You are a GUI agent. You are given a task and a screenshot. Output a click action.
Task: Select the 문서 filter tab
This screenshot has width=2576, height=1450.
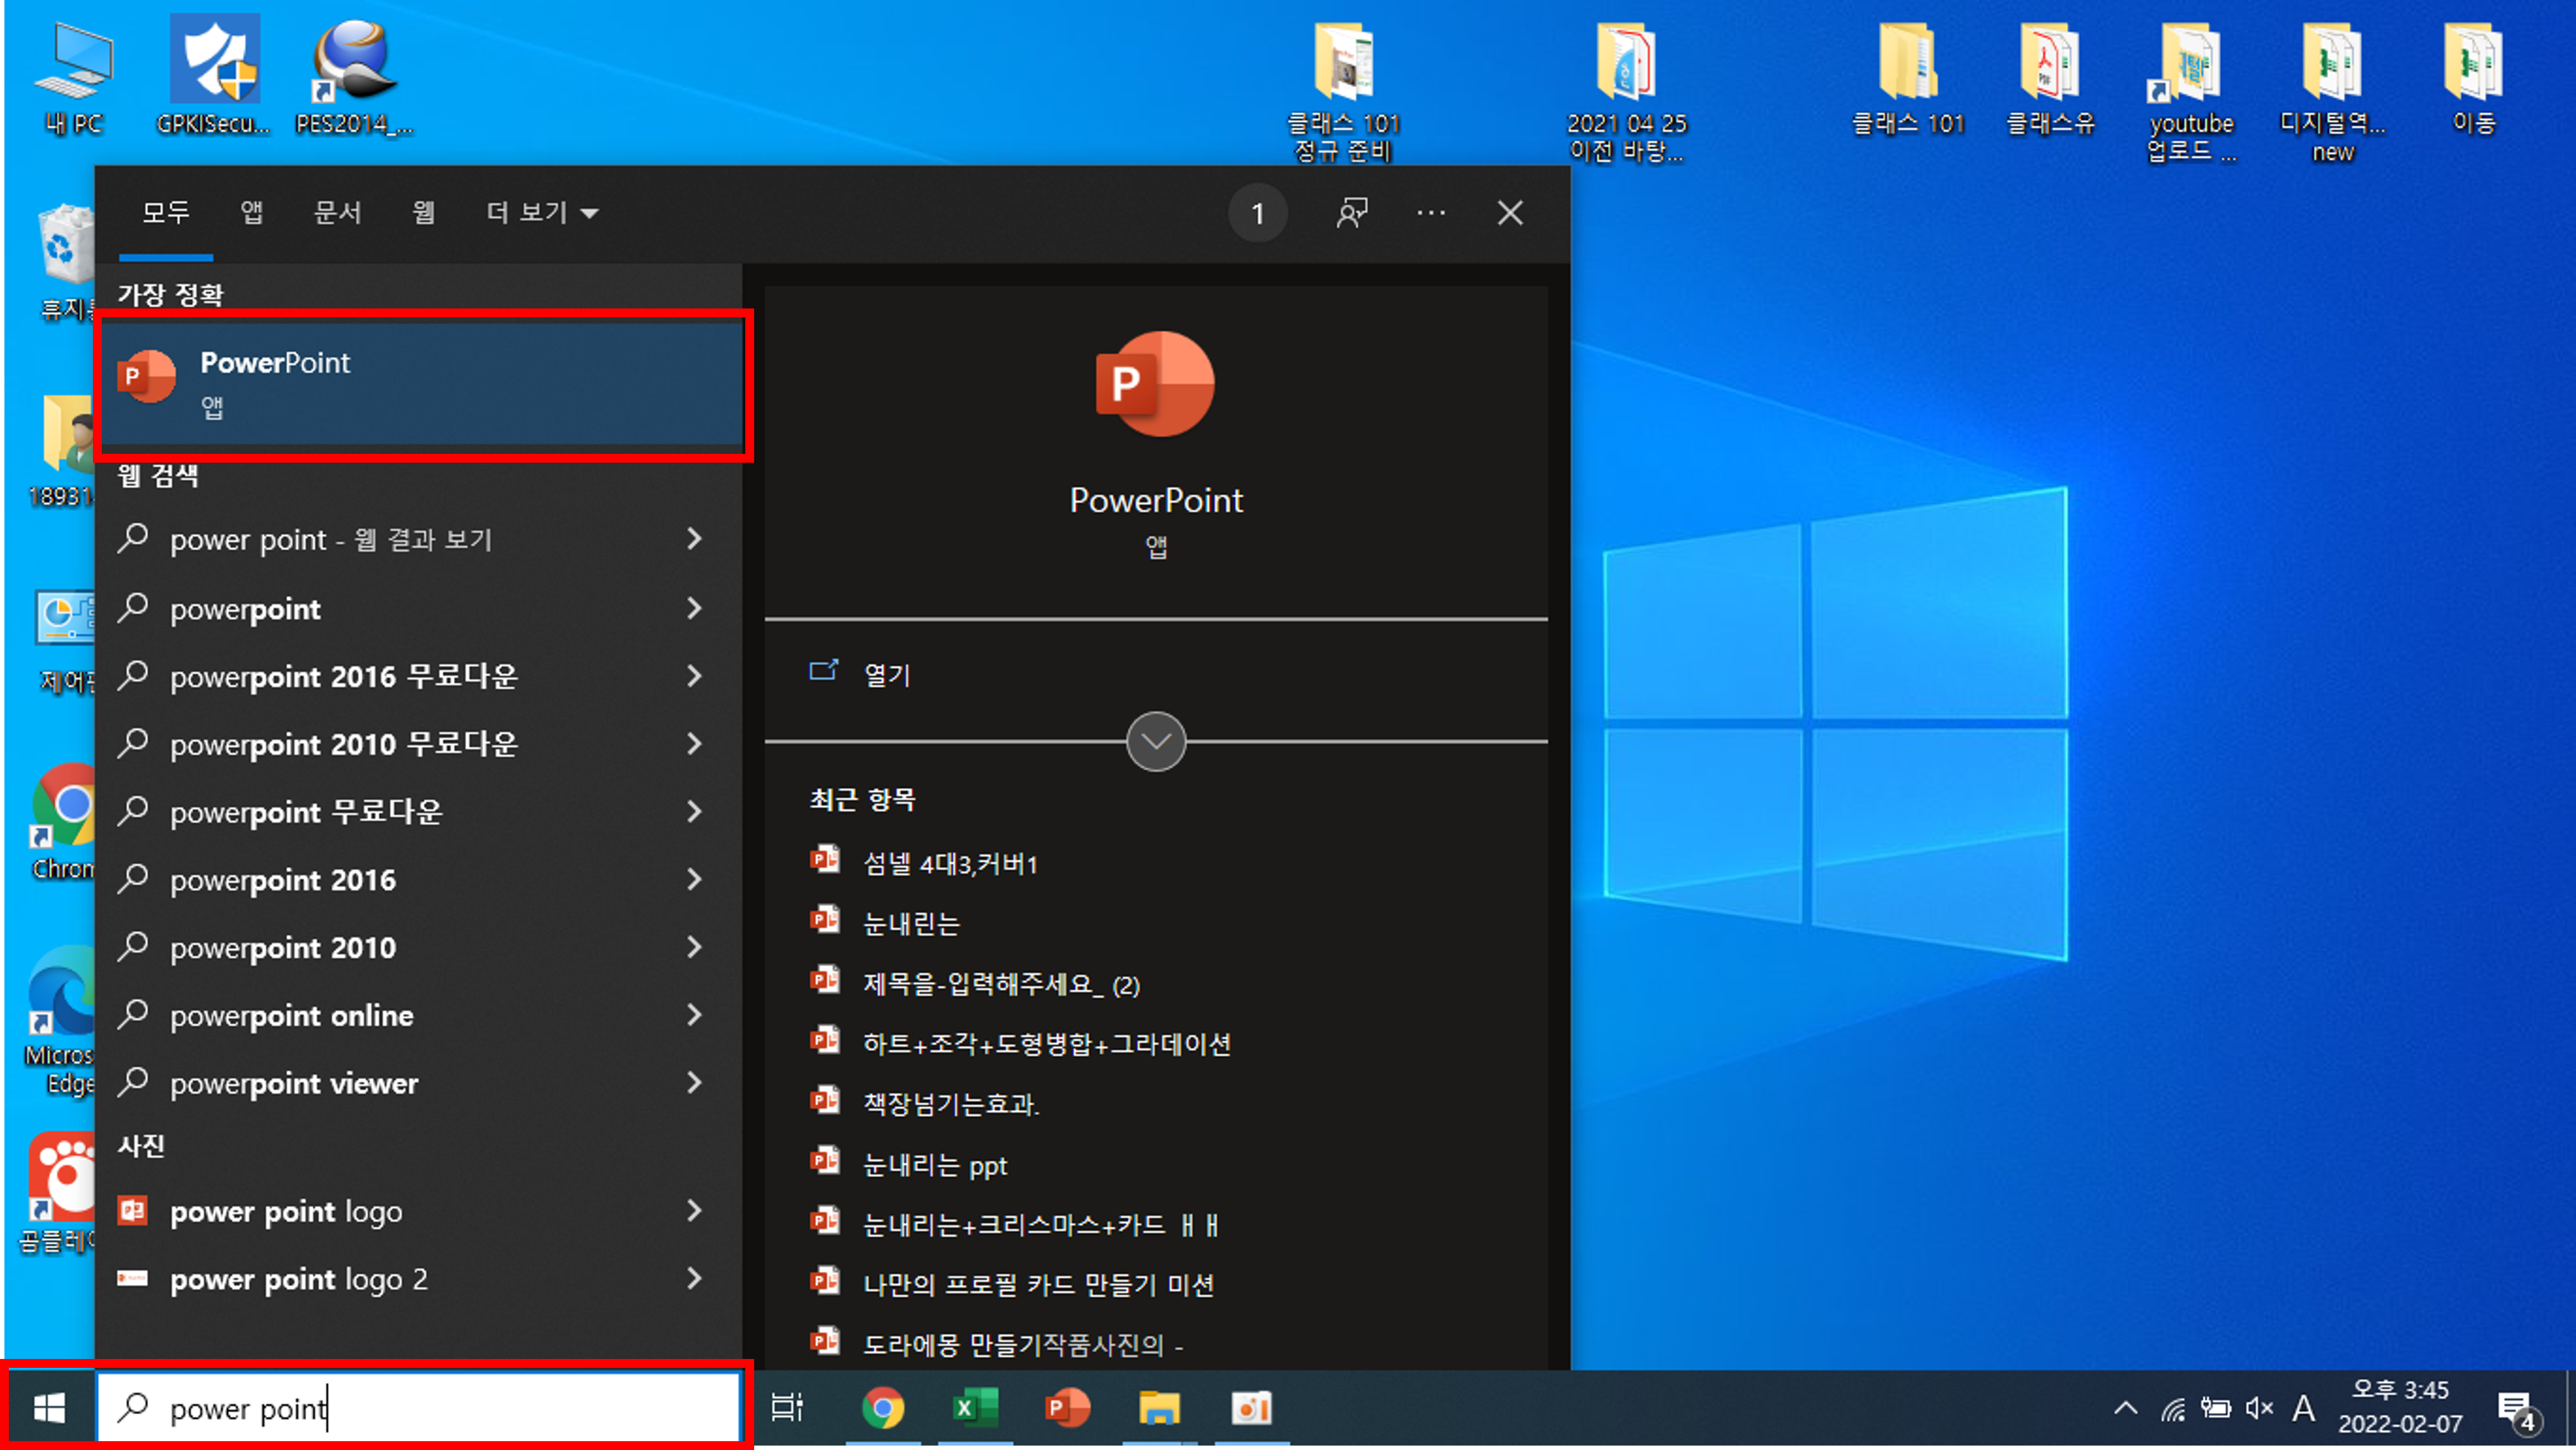point(337,213)
